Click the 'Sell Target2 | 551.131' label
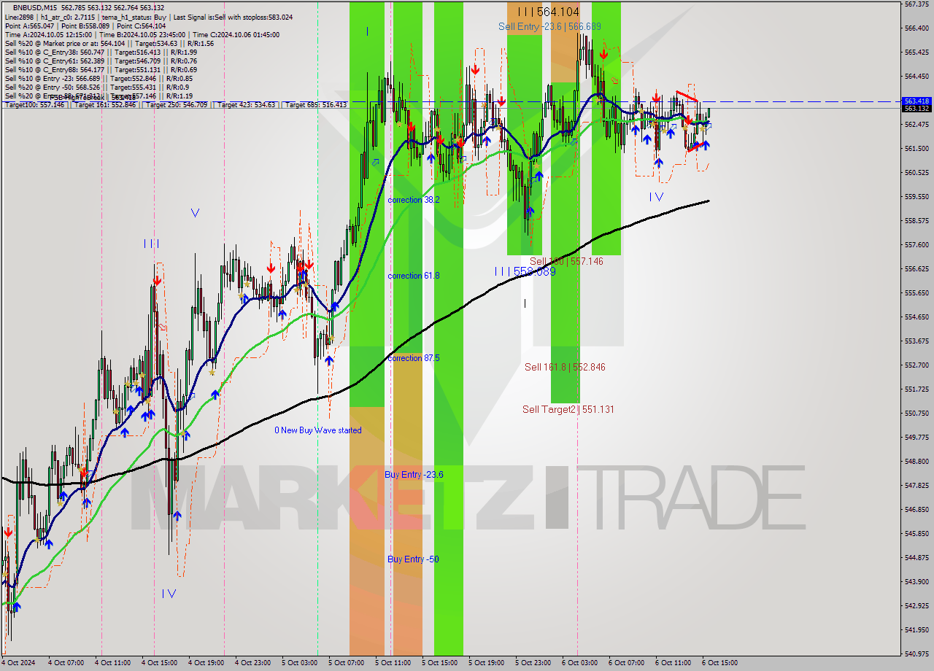Image resolution: width=934 pixels, height=671 pixels. (568, 409)
